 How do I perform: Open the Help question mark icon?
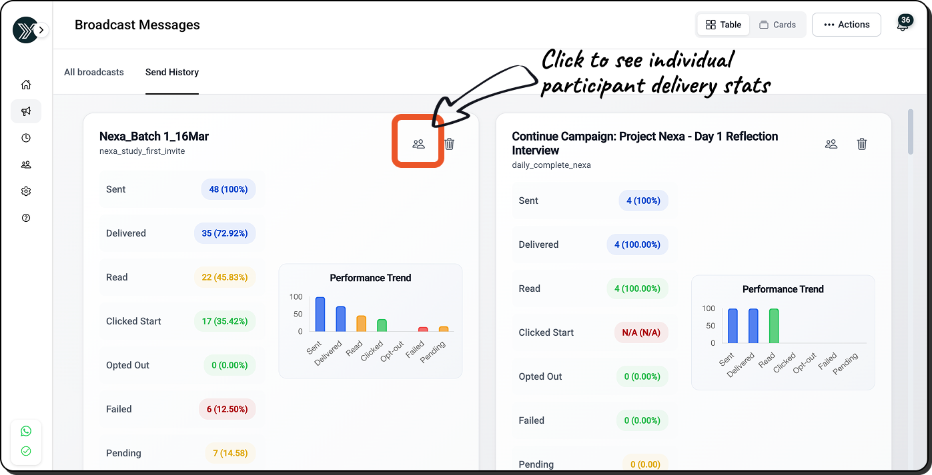[26, 218]
